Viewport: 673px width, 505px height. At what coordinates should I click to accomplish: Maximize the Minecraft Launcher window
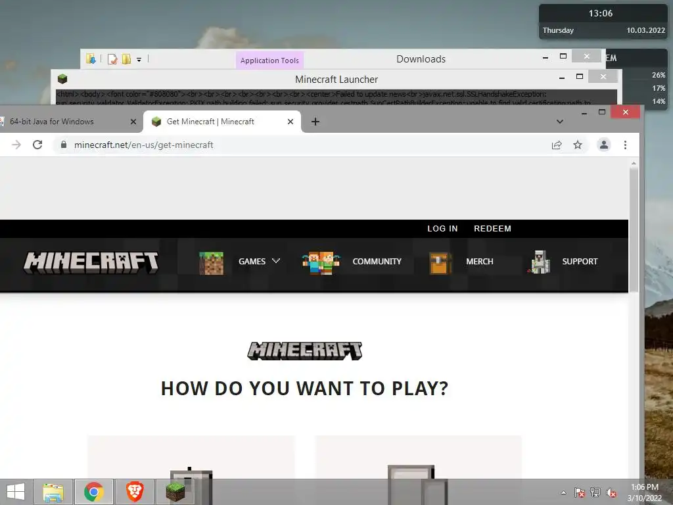pyautogui.click(x=580, y=76)
